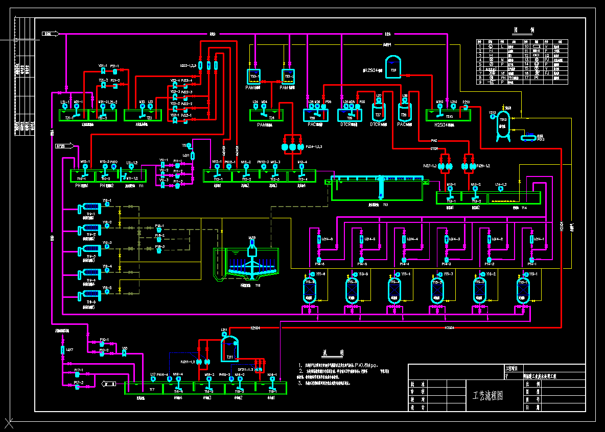The height and width of the screenshot is (432, 605).
Task: Select the M16-4 mixer symbol
Action: 178,383
